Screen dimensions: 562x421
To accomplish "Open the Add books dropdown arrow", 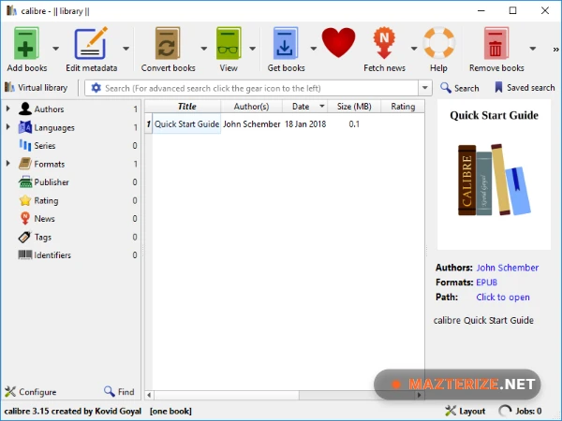I will [x=55, y=48].
